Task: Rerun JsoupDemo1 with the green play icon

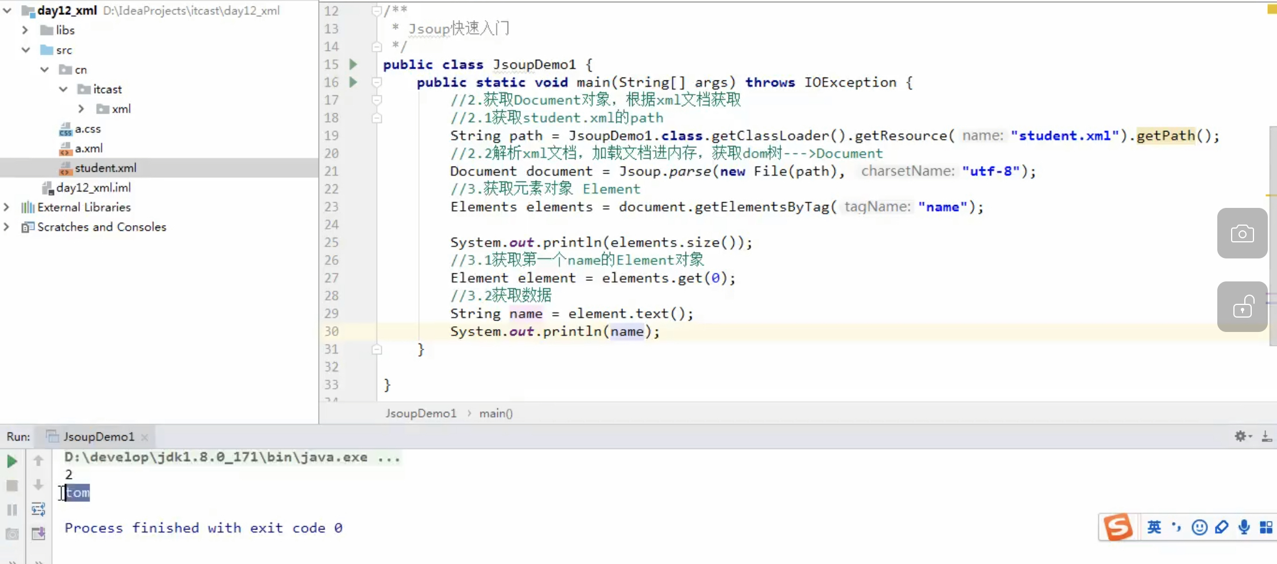Action: [x=11, y=461]
